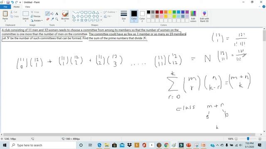Choose the Right triangle shape
Screen dimensions: 266x149
[x=74, y=16]
